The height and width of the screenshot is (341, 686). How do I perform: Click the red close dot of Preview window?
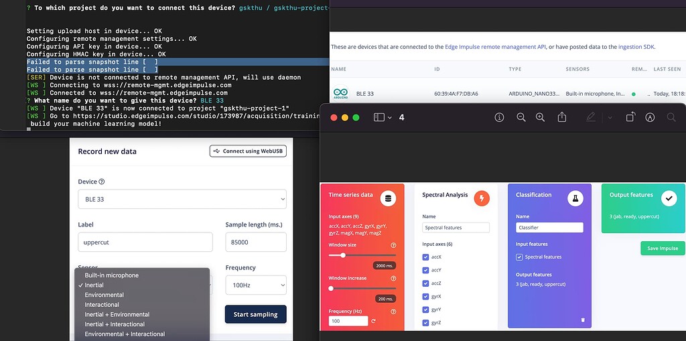(334, 117)
